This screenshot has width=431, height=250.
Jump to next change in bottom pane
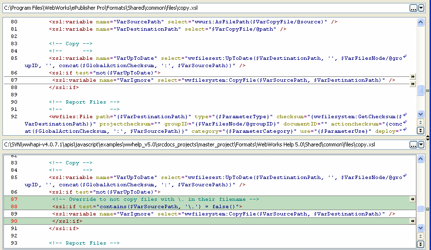point(421,244)
